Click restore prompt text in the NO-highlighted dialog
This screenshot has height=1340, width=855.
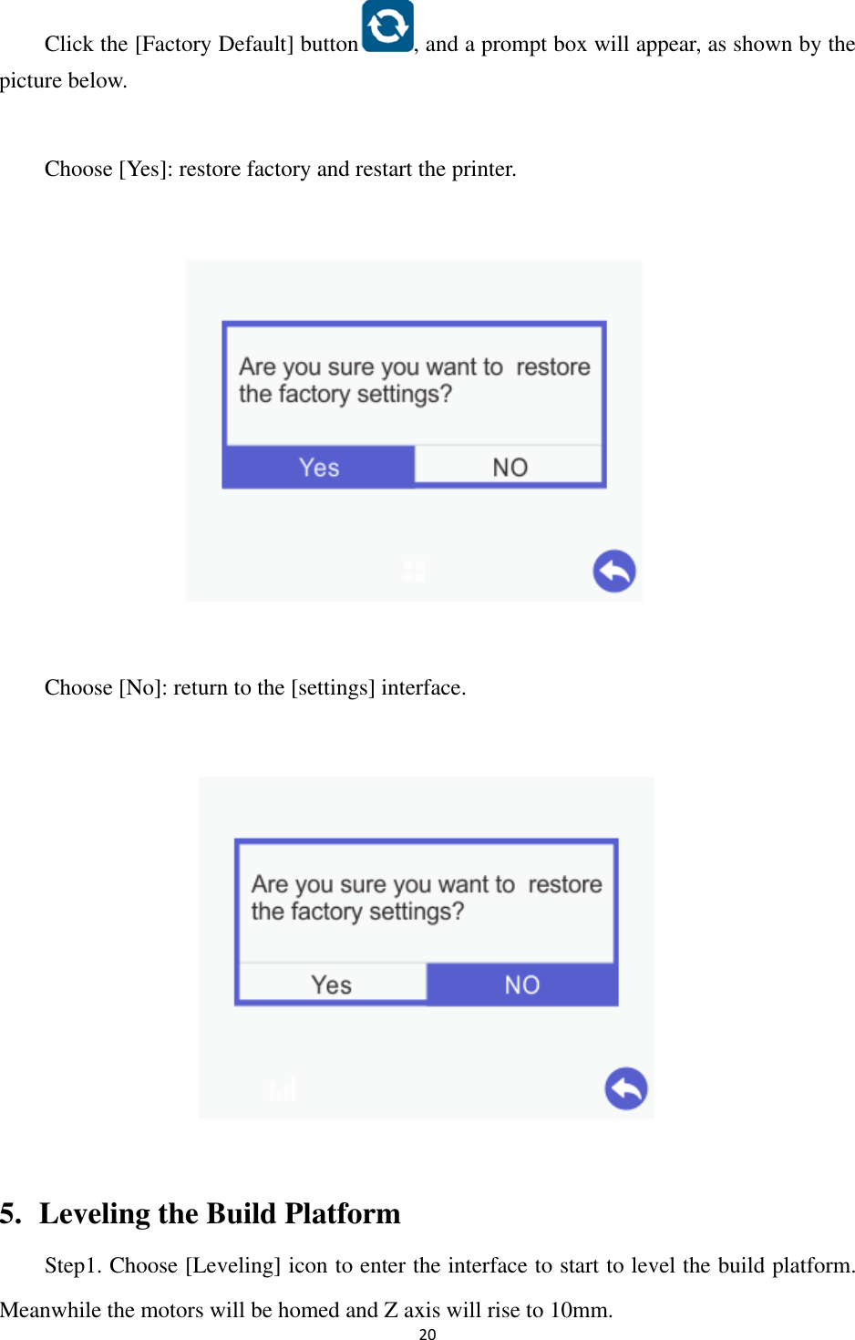pos(427,898)
